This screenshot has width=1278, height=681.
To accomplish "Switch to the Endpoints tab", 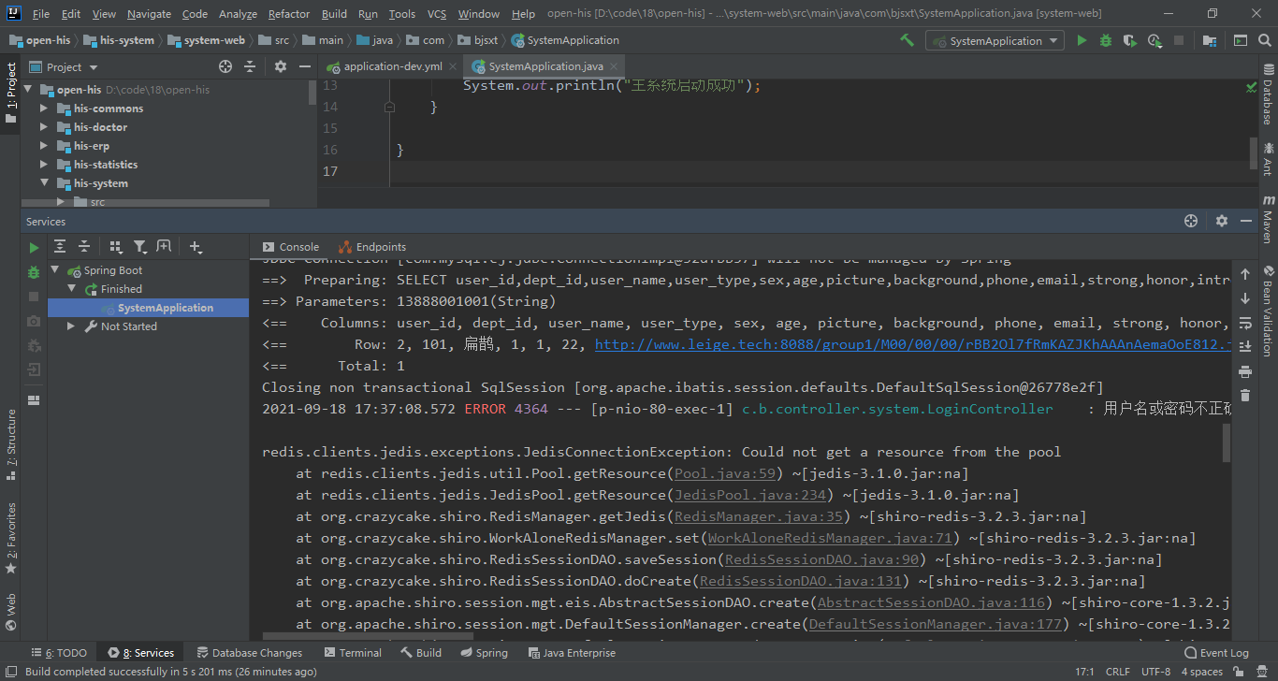I will (372, 247).
